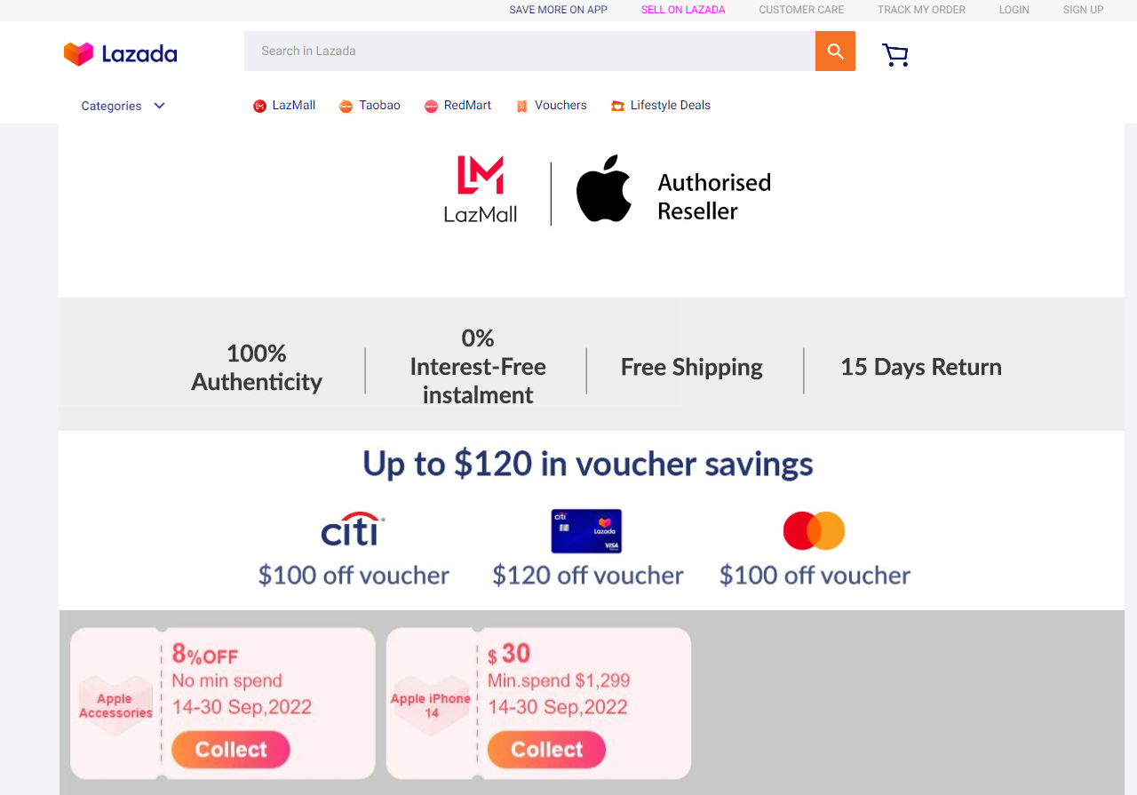The width and height of the screenshot is (1137, 795).
Task: Click the orange search magnifier button
Action: click(x=835, y=52)
